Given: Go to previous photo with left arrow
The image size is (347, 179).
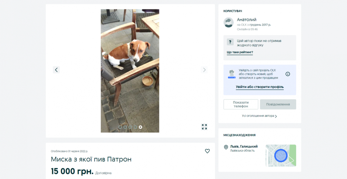Looking at the screenshot, I should point(56,70).
